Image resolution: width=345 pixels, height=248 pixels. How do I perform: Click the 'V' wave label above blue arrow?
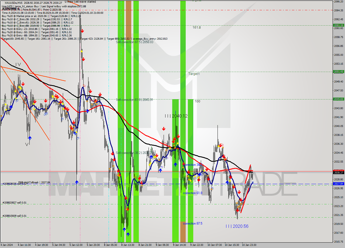[x=27, y=144]
